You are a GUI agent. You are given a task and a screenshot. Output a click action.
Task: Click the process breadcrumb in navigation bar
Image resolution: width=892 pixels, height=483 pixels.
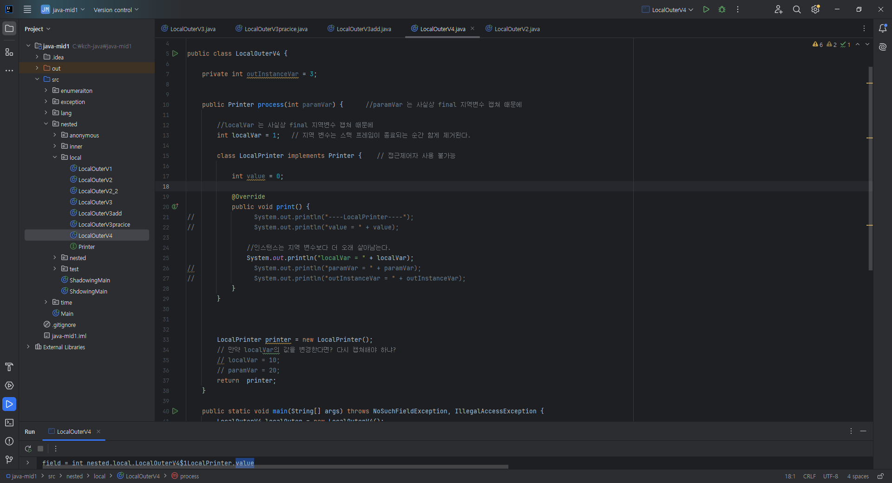pos(185,476)
